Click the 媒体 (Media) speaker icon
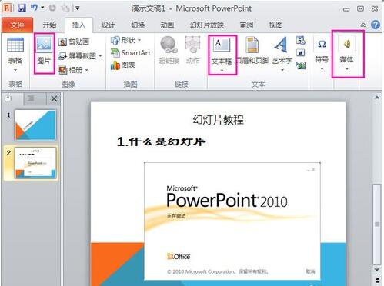Image resolution: width=384 pixels, height=286 pixels. [347, 45]
